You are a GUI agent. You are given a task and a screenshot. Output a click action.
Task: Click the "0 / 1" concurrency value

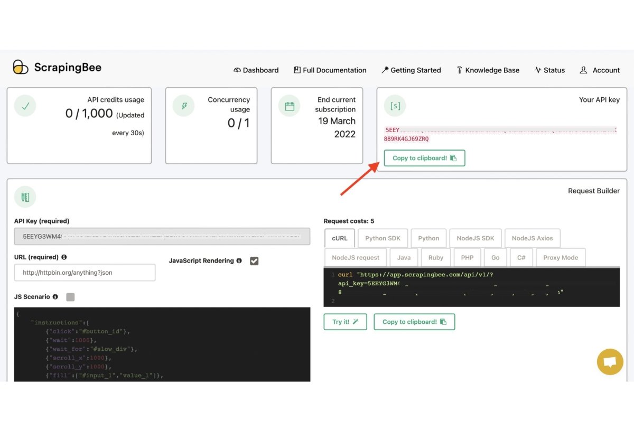[x=239, y=123]
